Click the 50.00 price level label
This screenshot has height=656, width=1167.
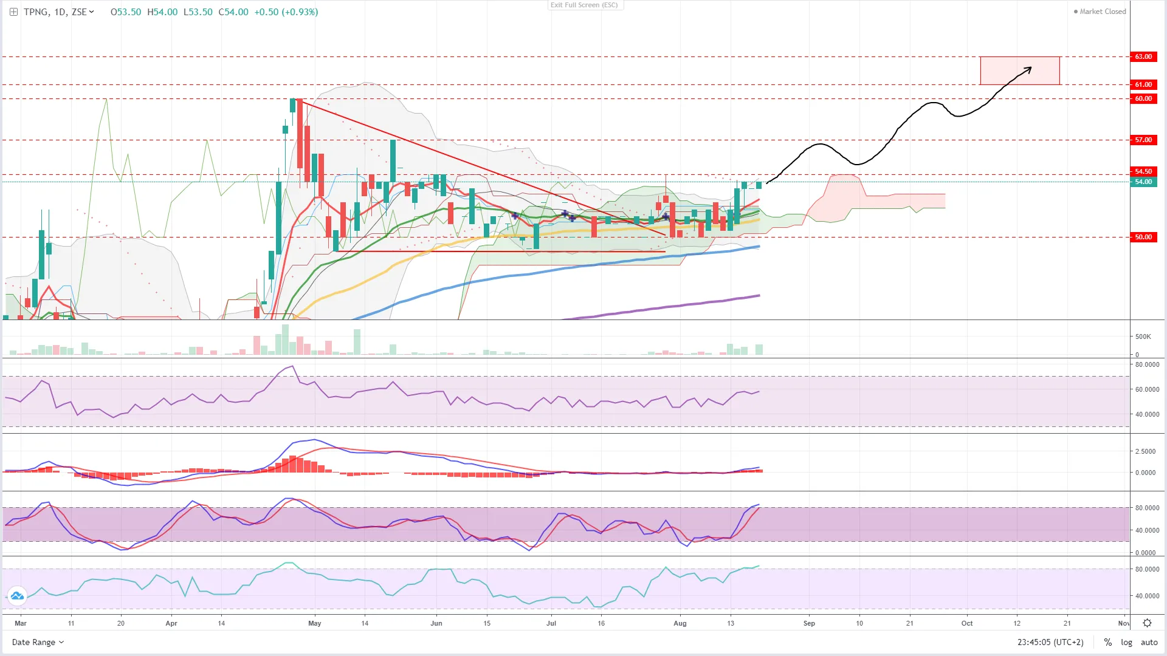(x=1143, y=237)
